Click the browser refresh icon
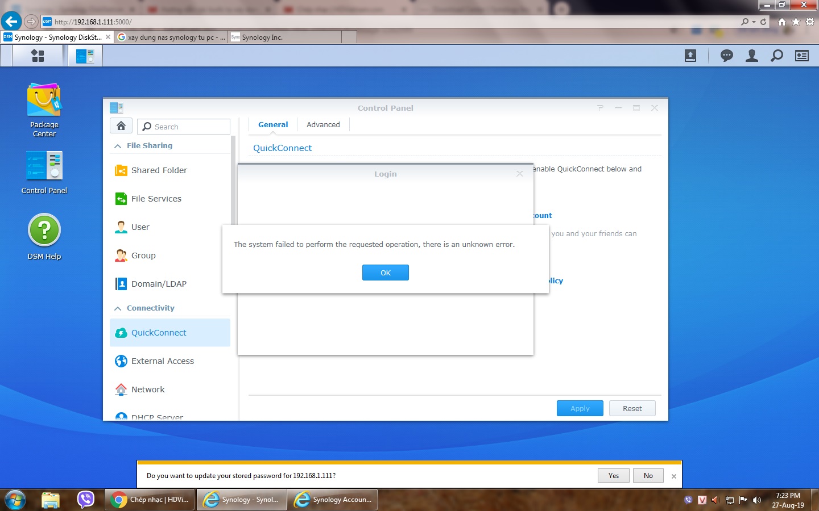 pos(763,22)
